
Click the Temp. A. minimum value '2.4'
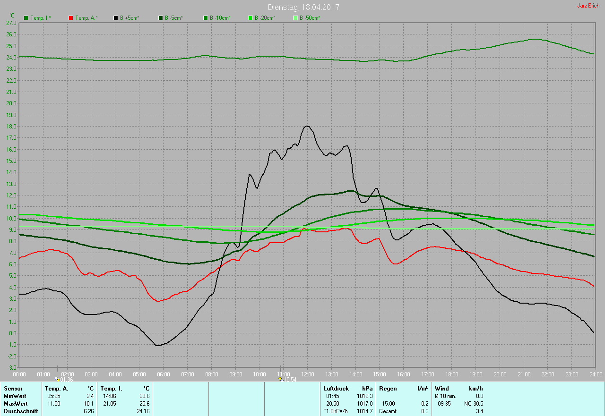90,396
